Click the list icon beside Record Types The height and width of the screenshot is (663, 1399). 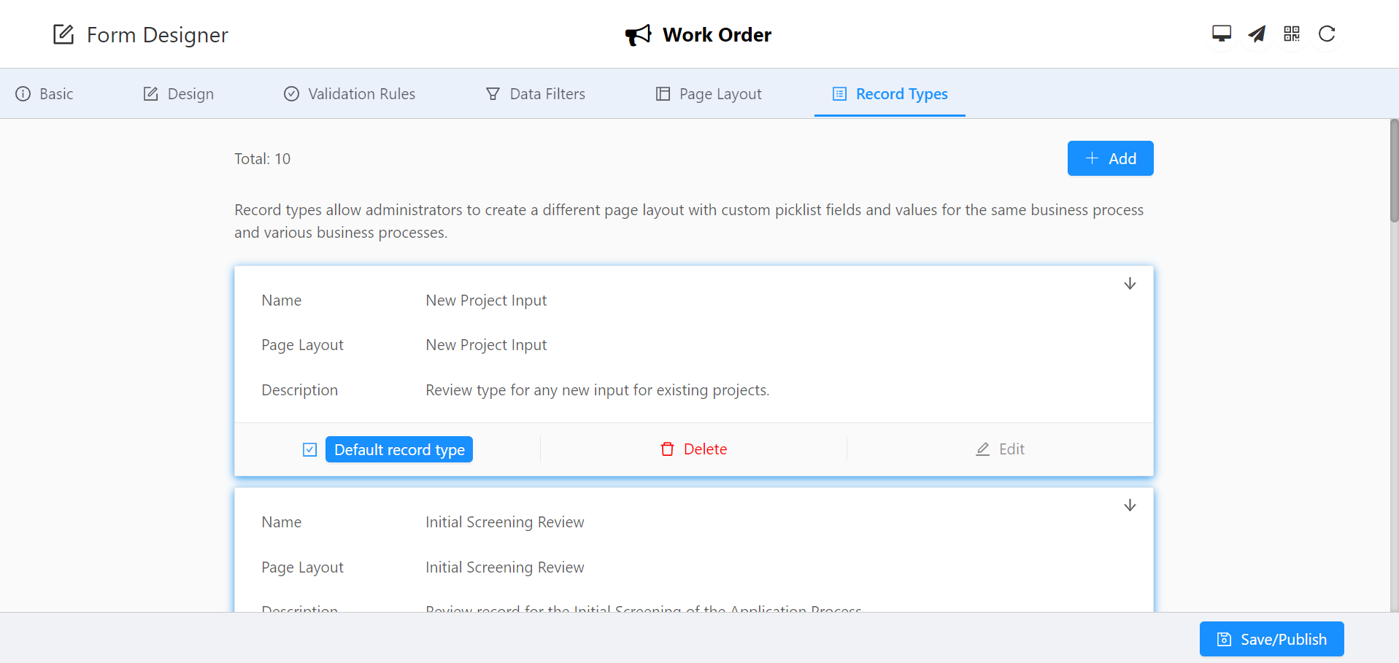[x=840, y=94]
